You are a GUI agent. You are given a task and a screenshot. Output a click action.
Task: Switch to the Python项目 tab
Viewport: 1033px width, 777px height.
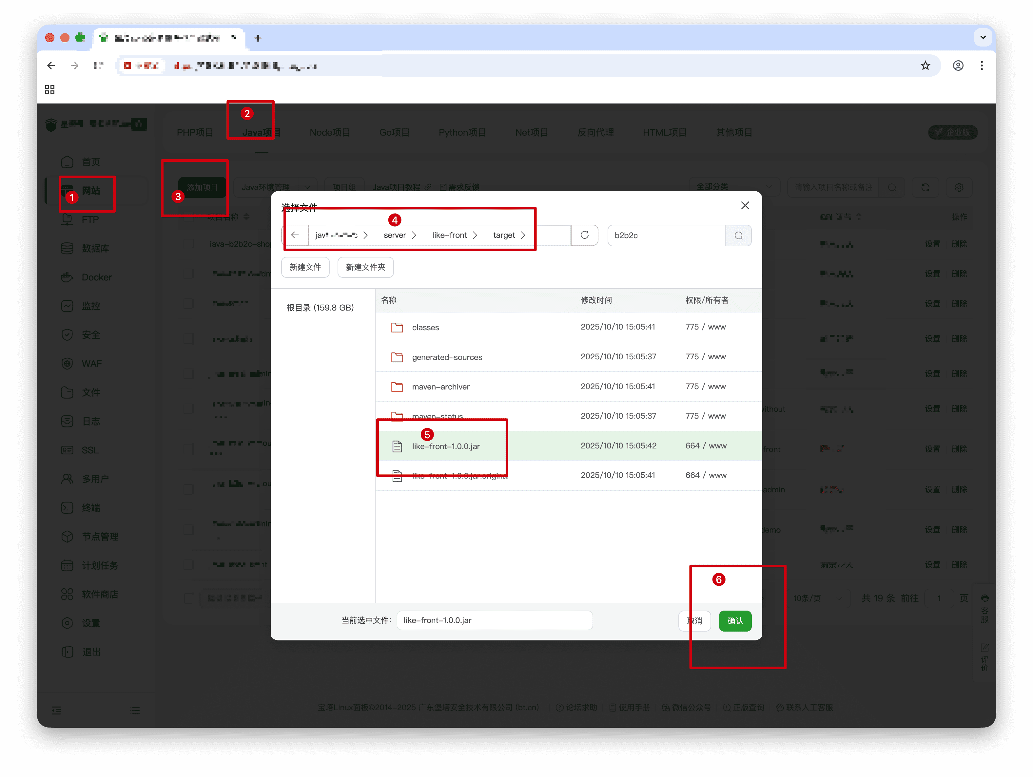point(462,133)
